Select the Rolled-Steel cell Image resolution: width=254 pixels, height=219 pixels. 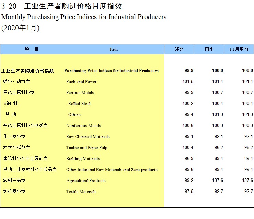79,104
